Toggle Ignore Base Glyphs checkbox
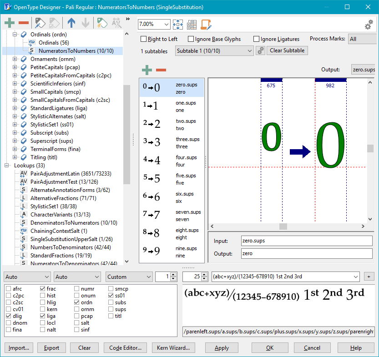The width and height of the screenshot is (379, 357). pyautogui.click(x=191, y=39)
